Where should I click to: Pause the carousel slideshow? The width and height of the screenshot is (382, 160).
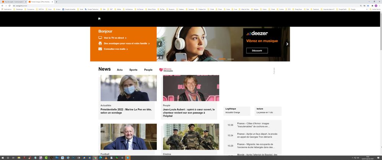click(x=161, y=57)
